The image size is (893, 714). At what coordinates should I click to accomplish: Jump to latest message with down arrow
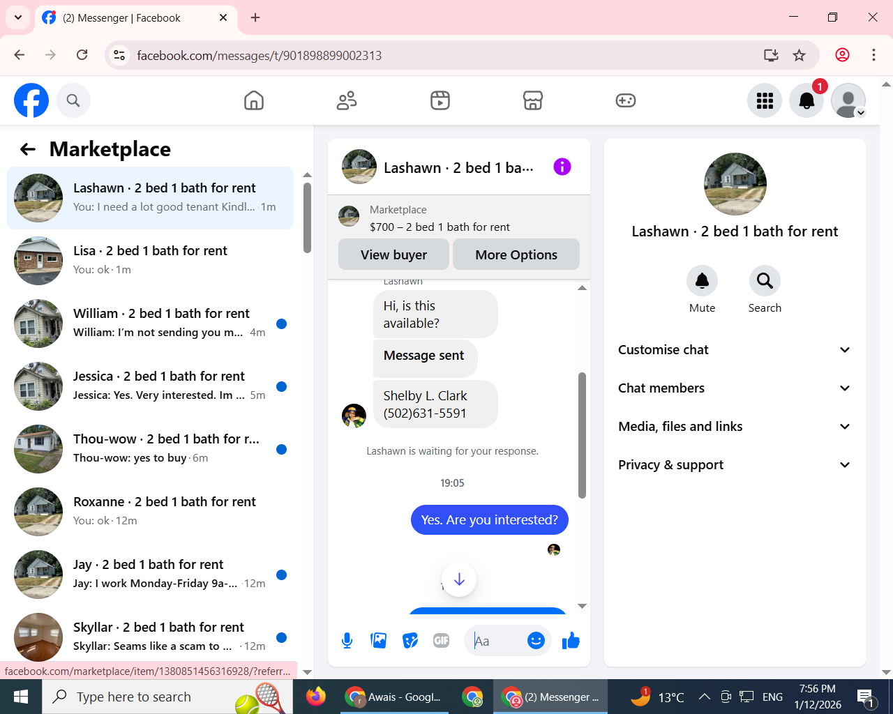[x=459, y=579]
